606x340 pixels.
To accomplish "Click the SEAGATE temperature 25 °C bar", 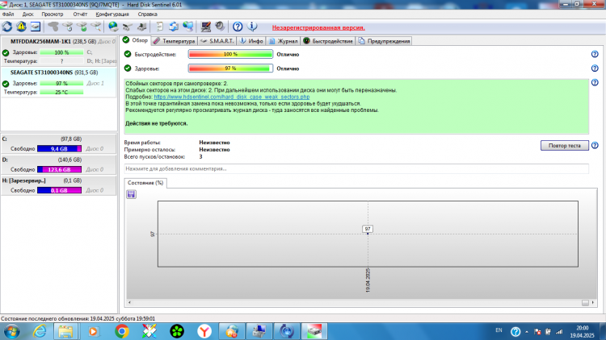I will point(61,92).
